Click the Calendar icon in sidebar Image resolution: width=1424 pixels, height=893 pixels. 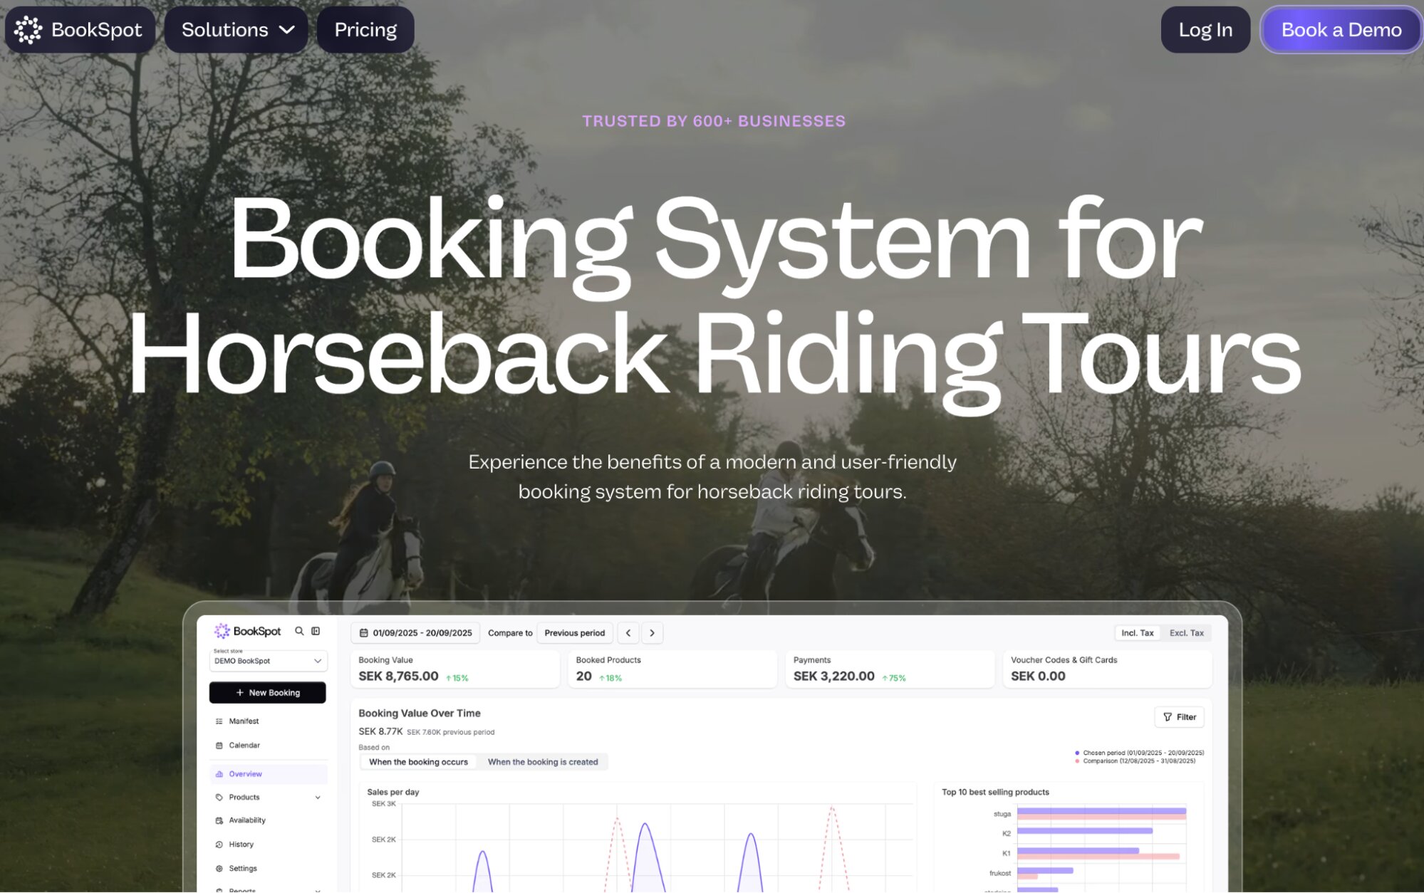[219, 746]
